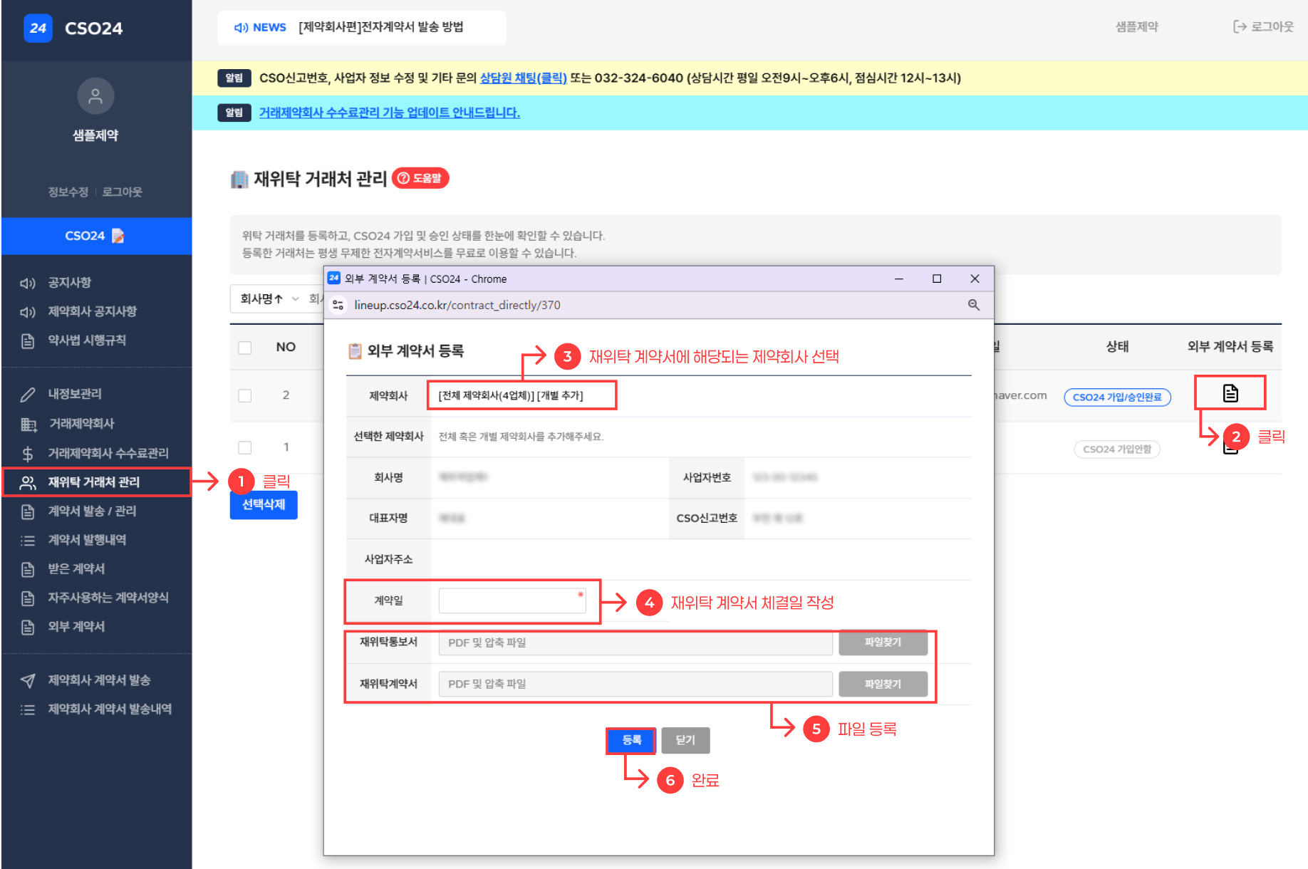
Task: Click 정보수정 link under the profile
Action: pyautogui.click(x=68, y=192)
